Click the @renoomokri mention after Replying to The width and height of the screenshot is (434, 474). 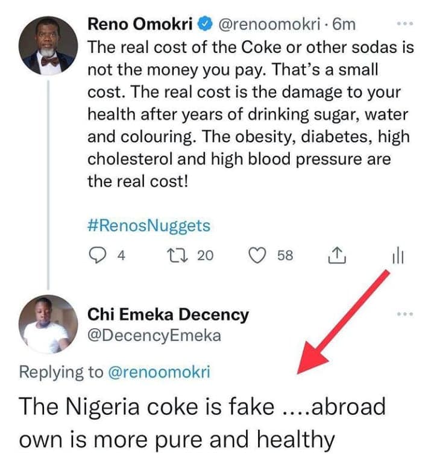pyautogui.click(x=159, y=372)
